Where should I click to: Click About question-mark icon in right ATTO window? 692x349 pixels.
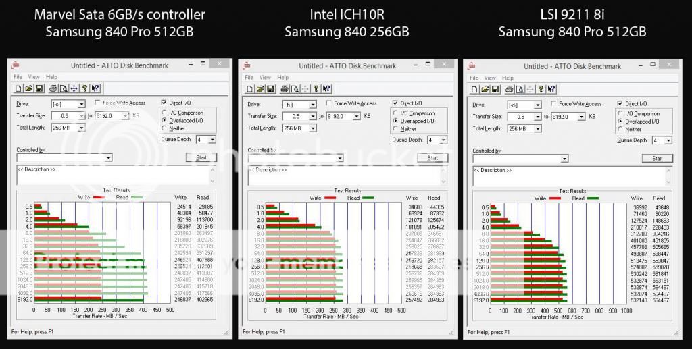pos(540,89)
